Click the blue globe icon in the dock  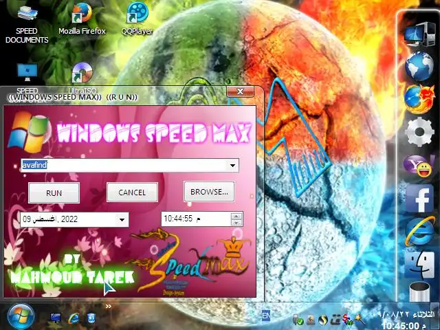coord(419,67)
